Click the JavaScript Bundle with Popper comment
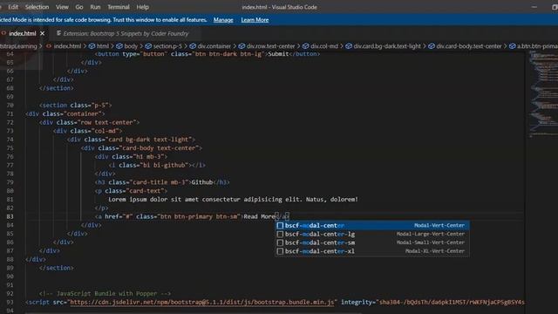Viewport: 558px width, 314px height. [105, 294]
